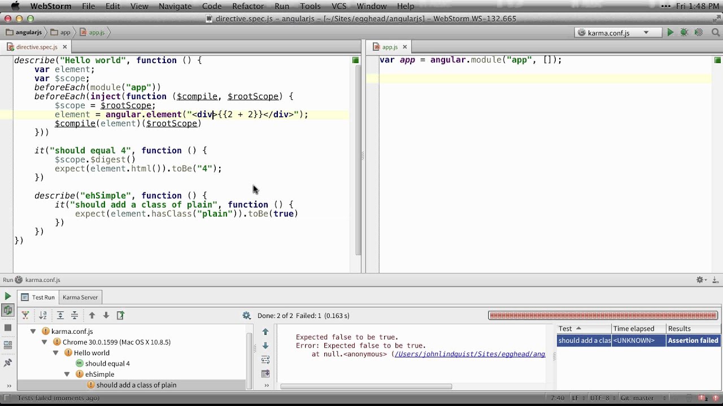This screenshot has width=723, height=406.
Task: Rerun tests with the Run panel play icon
Action: tap(7, 296)
